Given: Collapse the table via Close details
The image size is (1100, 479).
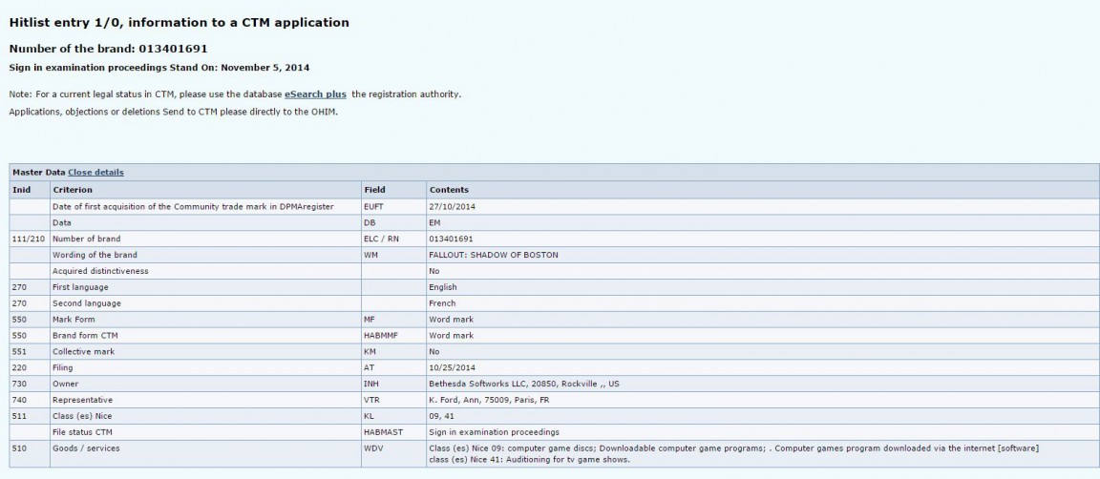Looking at the screenshot, I should (95, 173).
